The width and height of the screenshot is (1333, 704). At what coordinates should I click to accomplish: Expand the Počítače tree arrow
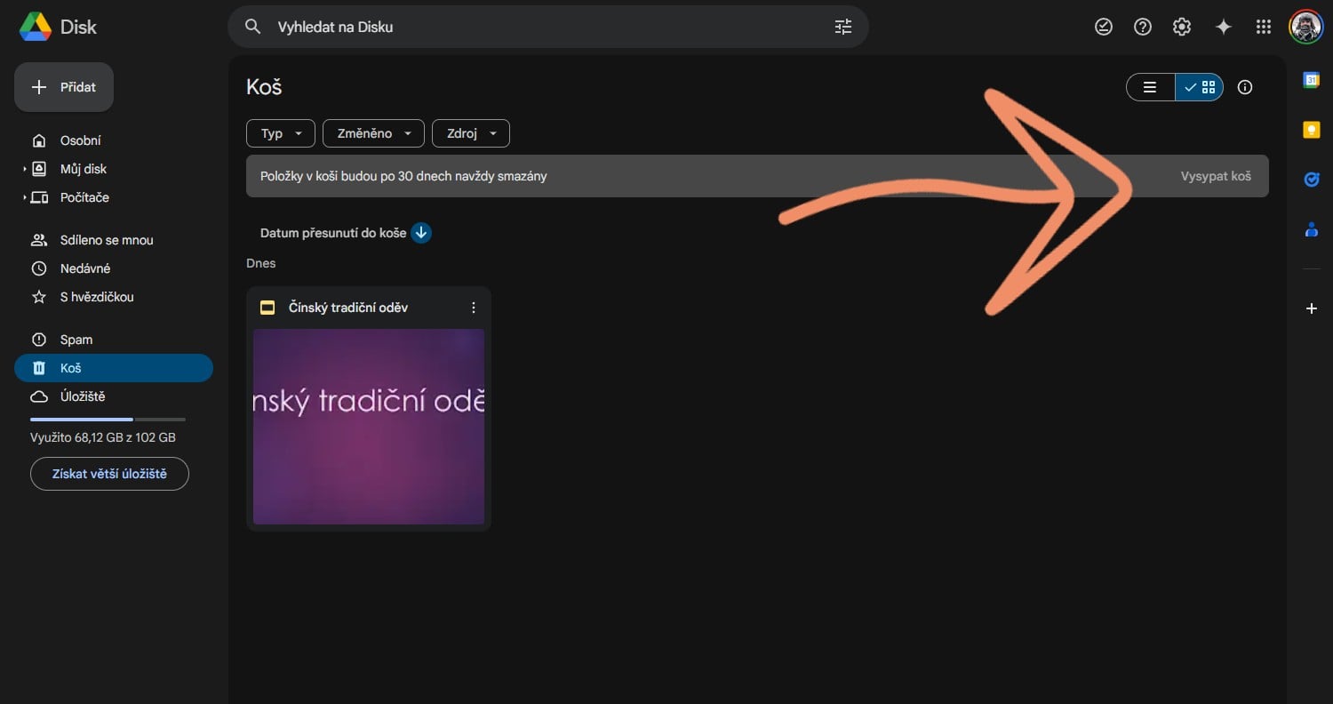(24, 197)
